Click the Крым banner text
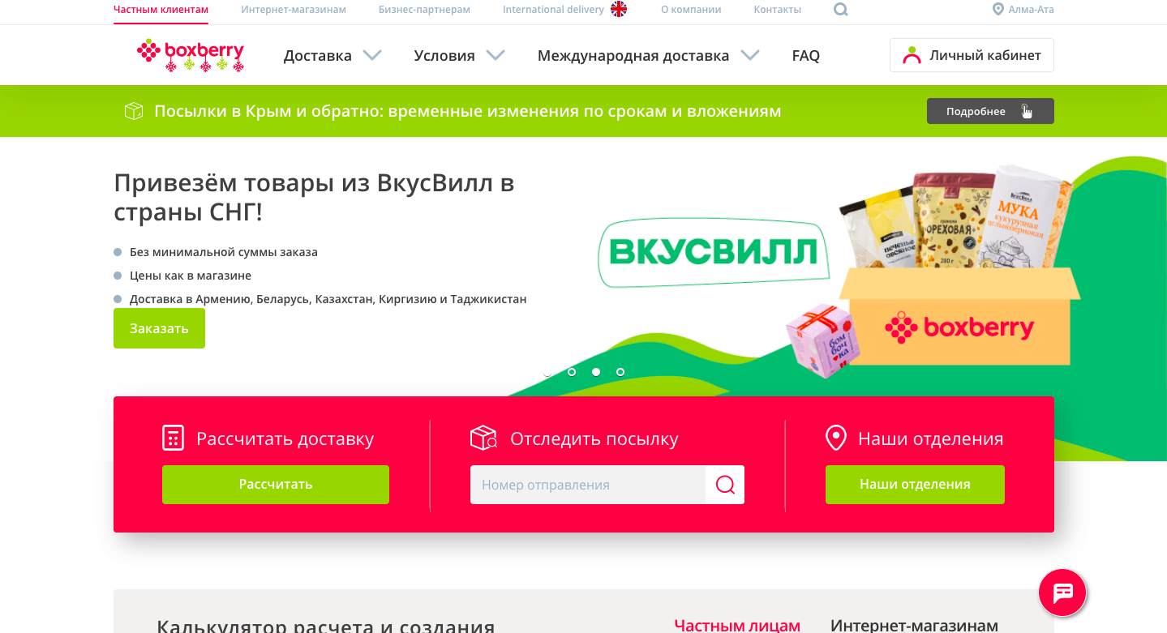Screen dimensions: 1167x633 [x=468, y=111]
